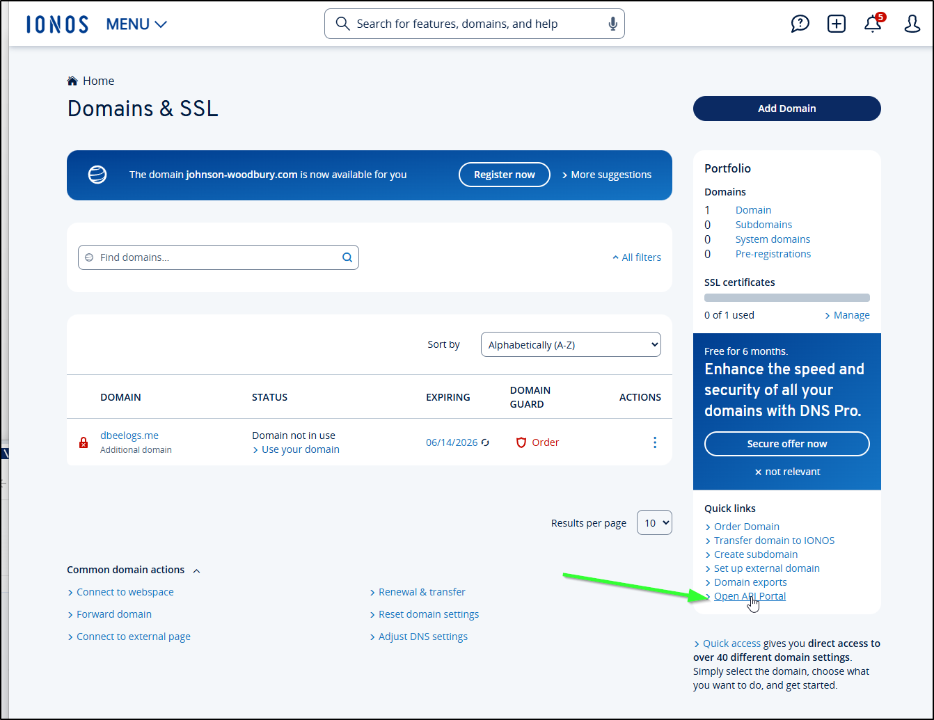
Task: Open the Sort by Alphabetically dropdown
Action: point(570,344)
